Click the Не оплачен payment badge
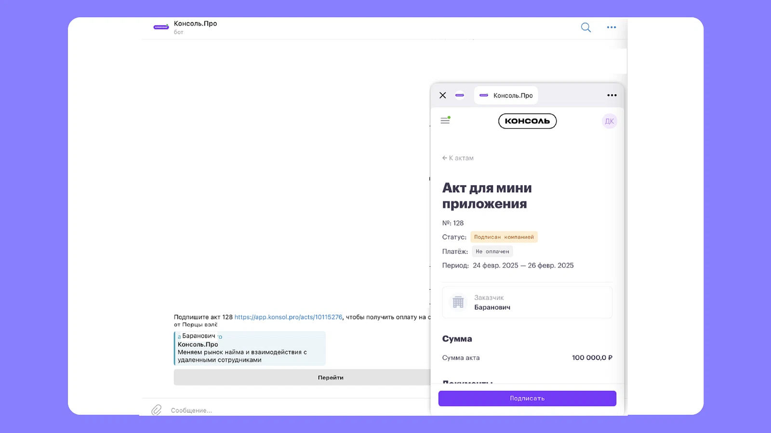The width and height of the screenshot is (771, 433). point(492,252)
